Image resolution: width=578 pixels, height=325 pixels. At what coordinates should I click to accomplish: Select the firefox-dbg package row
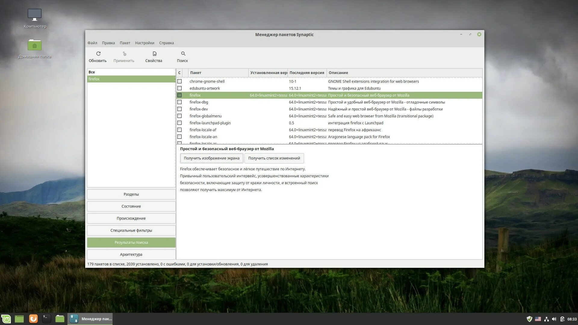coord(329,102)
